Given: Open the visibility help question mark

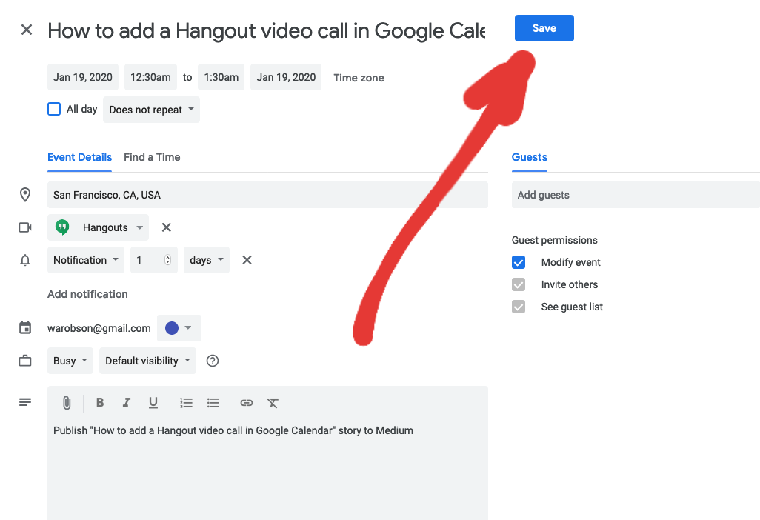Looking at the screenshot, I should [x=213, y=361].
